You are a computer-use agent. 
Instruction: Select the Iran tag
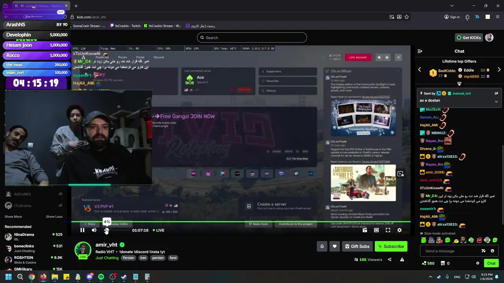[x=143, y=258]
